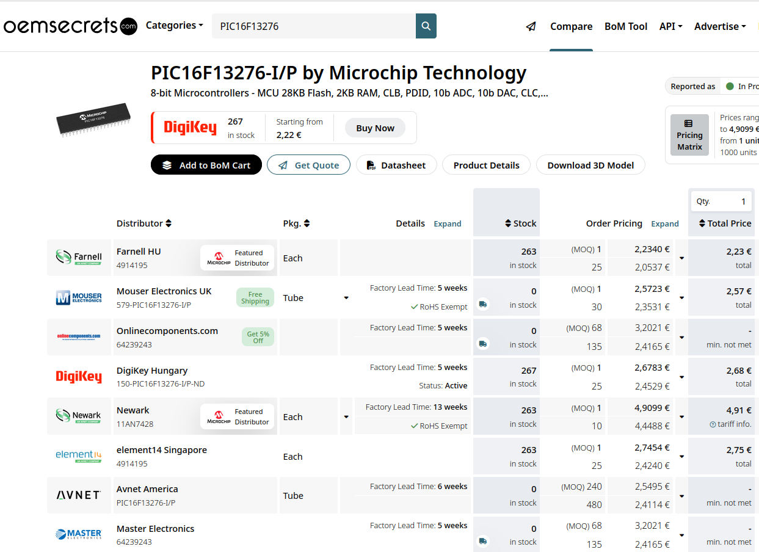Viewport: 759px width, 552px height.
Task: Click the Avnet distributor logo
Action: (x=79, y=495)
